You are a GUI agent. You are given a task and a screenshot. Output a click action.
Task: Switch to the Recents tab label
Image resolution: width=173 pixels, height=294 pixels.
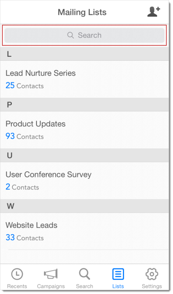pyautogui.click(x=17, y=287)
